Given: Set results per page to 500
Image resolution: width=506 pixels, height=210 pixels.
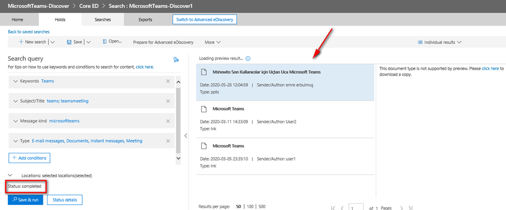Looking at the screenshot, I should pos(262,206).
